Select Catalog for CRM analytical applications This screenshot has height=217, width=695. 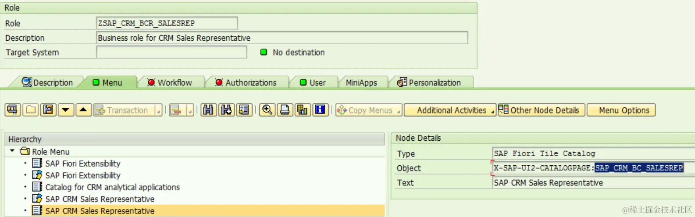195,187
